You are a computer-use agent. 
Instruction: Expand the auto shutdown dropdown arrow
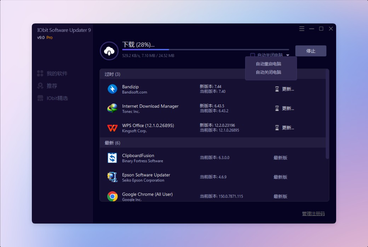[x=288, y=55]
